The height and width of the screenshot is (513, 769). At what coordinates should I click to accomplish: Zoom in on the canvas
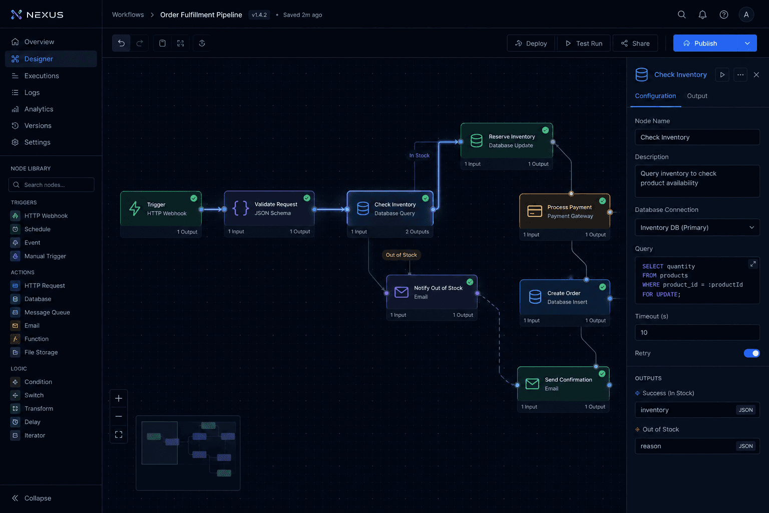[x=119, y=398]
